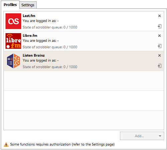The width and height of the screenshot is (167, 150).
Task: Select the Libre.fm profile row
Action: [x=84, y=41]
